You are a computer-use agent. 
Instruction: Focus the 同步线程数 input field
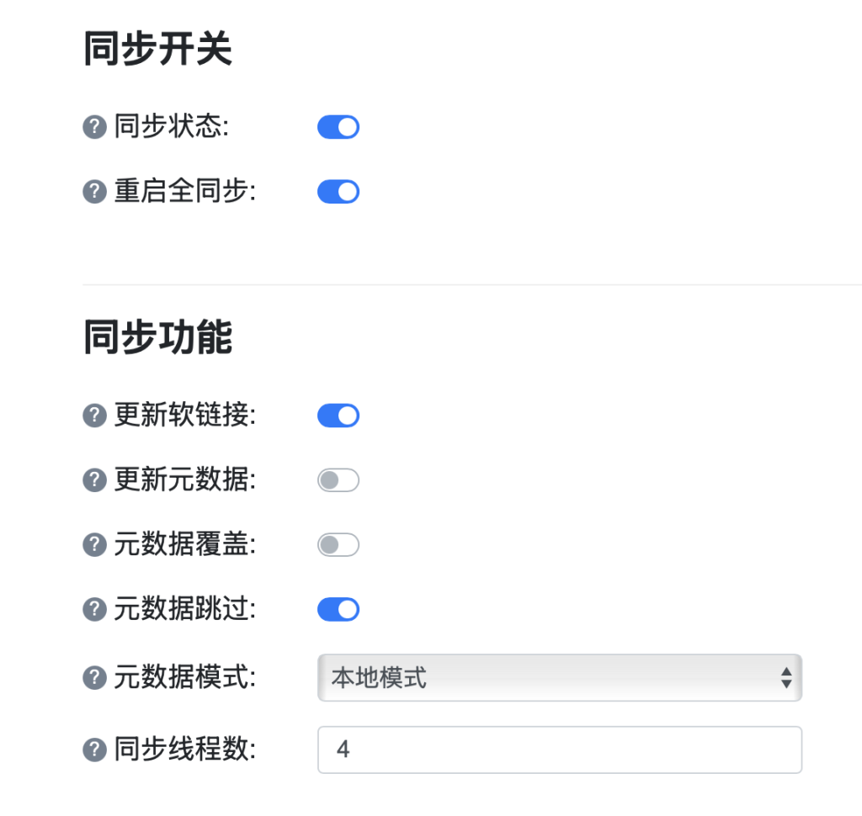[x=560, y=750]
